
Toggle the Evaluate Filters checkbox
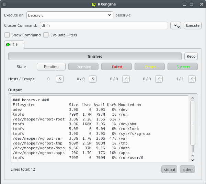click(46, 35)
